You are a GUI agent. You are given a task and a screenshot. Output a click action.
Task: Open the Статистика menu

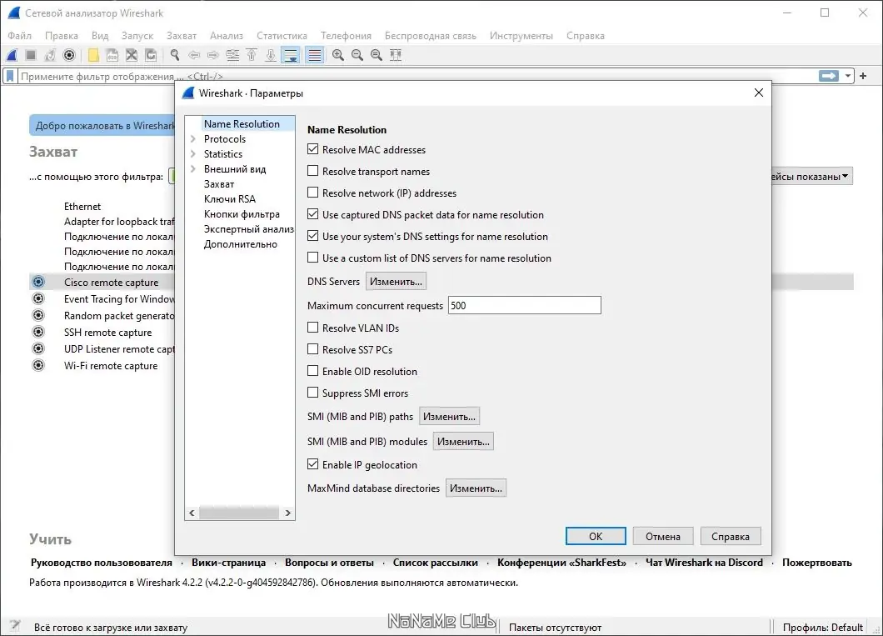click(x=282, y=36)
